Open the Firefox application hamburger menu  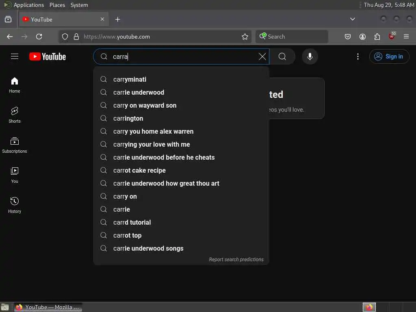(406, 37)
